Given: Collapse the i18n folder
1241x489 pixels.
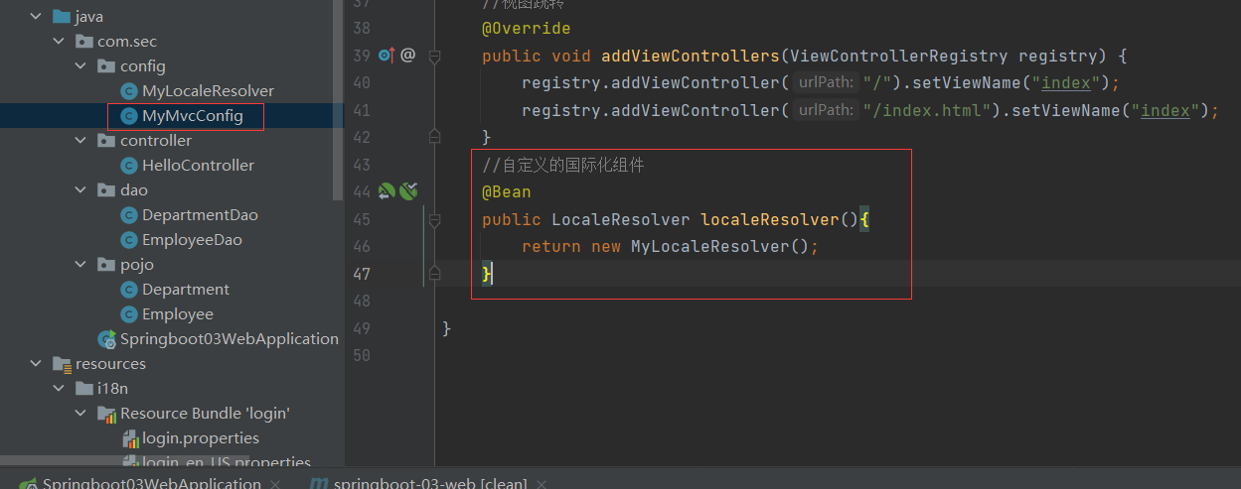Looking at the screenshot, I should pyautogui.click(x=60, y=389).
